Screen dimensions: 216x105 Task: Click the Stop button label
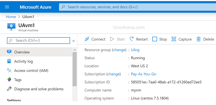pyautogui.click(x=163, y=39)
